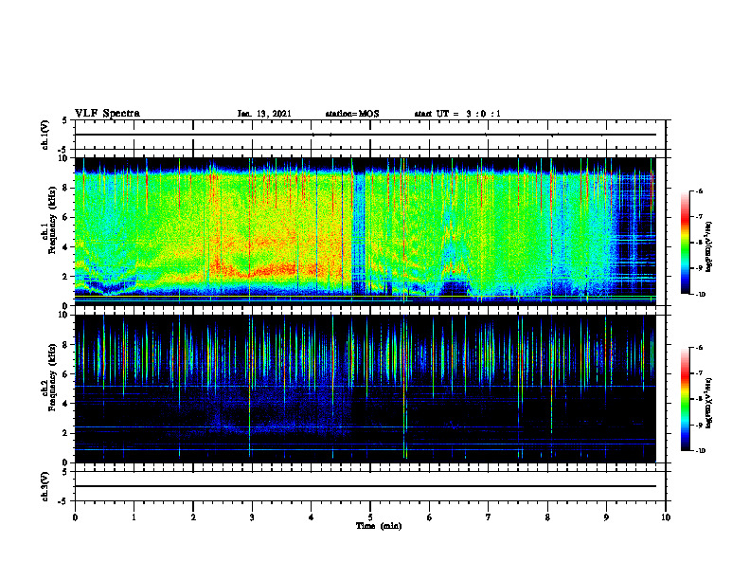Click the "6" kHz tick on ch.2 spectrogram
The width and height of the screenshot is (750, 580).
pos(66,374)
